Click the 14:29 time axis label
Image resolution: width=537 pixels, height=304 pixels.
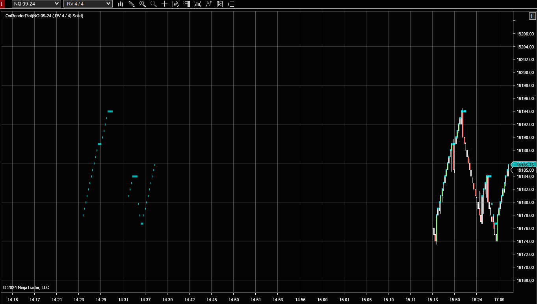101,300
